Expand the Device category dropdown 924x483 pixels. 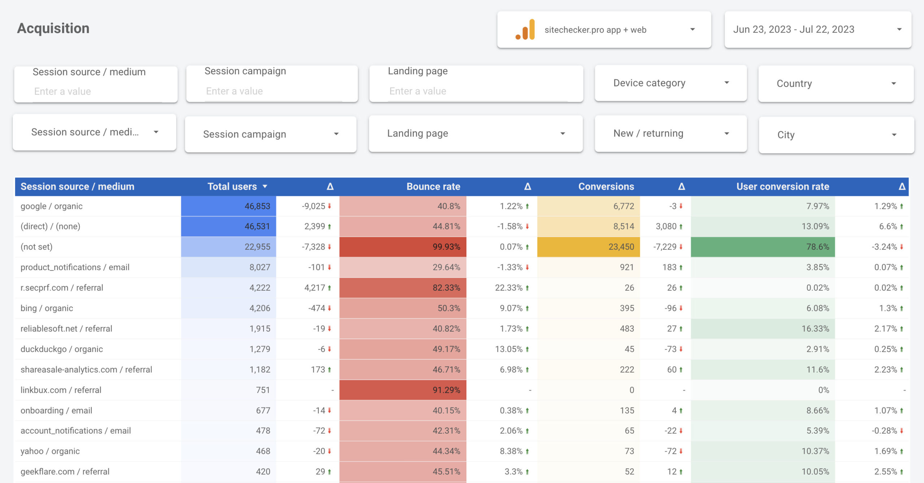pos(670,83)
